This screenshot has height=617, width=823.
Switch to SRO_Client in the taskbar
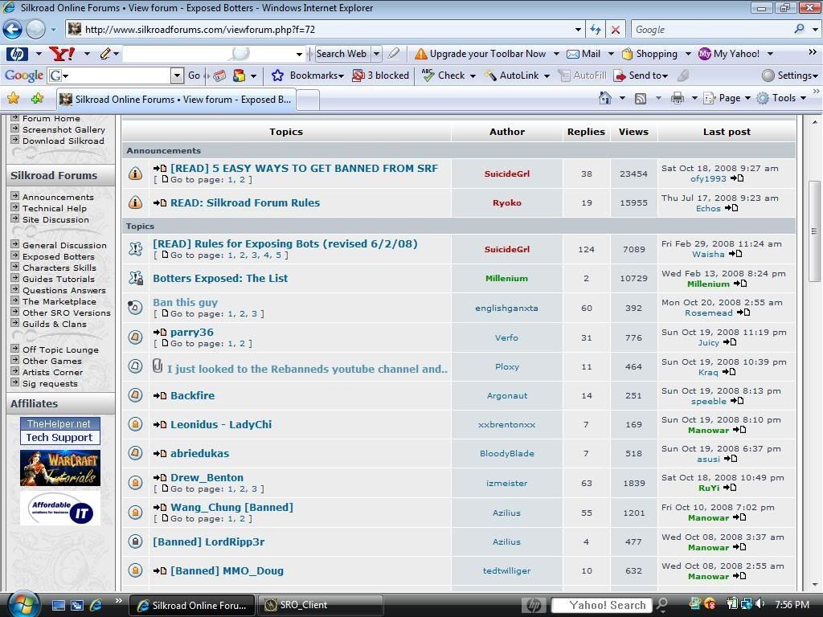tap(321, 605)
